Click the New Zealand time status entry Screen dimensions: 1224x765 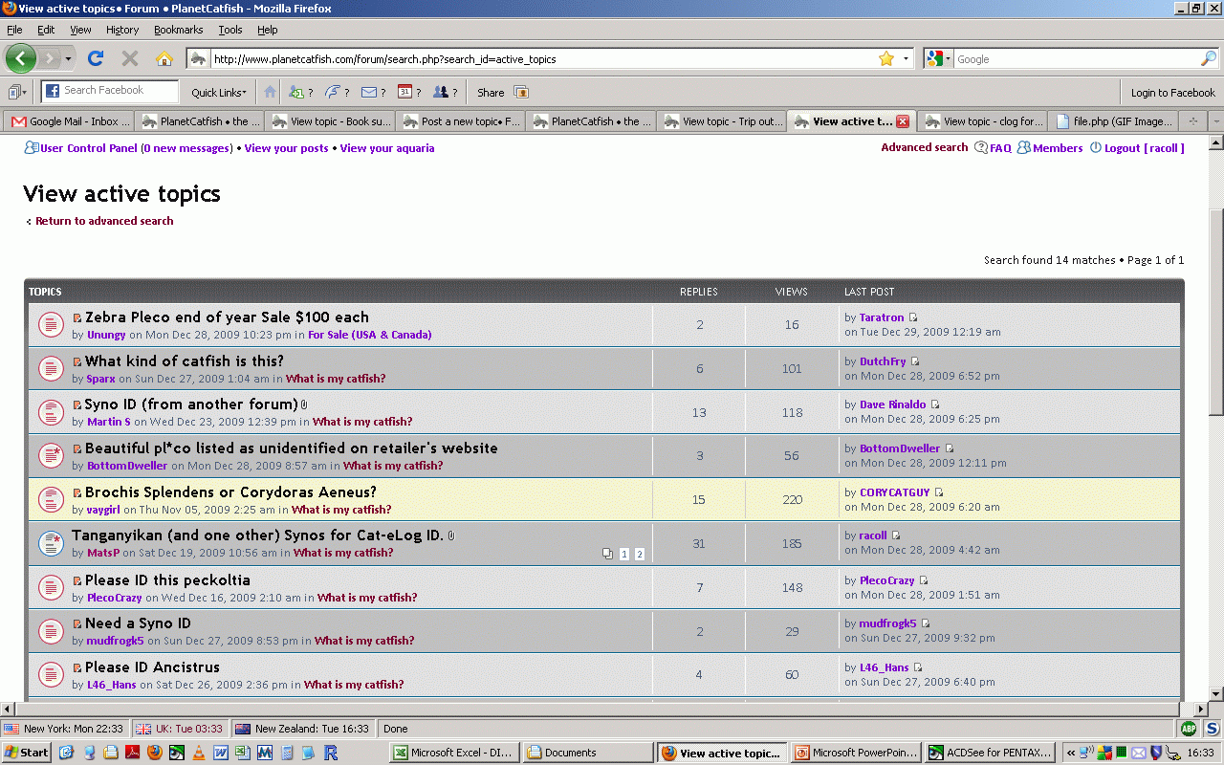pos(303,729)
